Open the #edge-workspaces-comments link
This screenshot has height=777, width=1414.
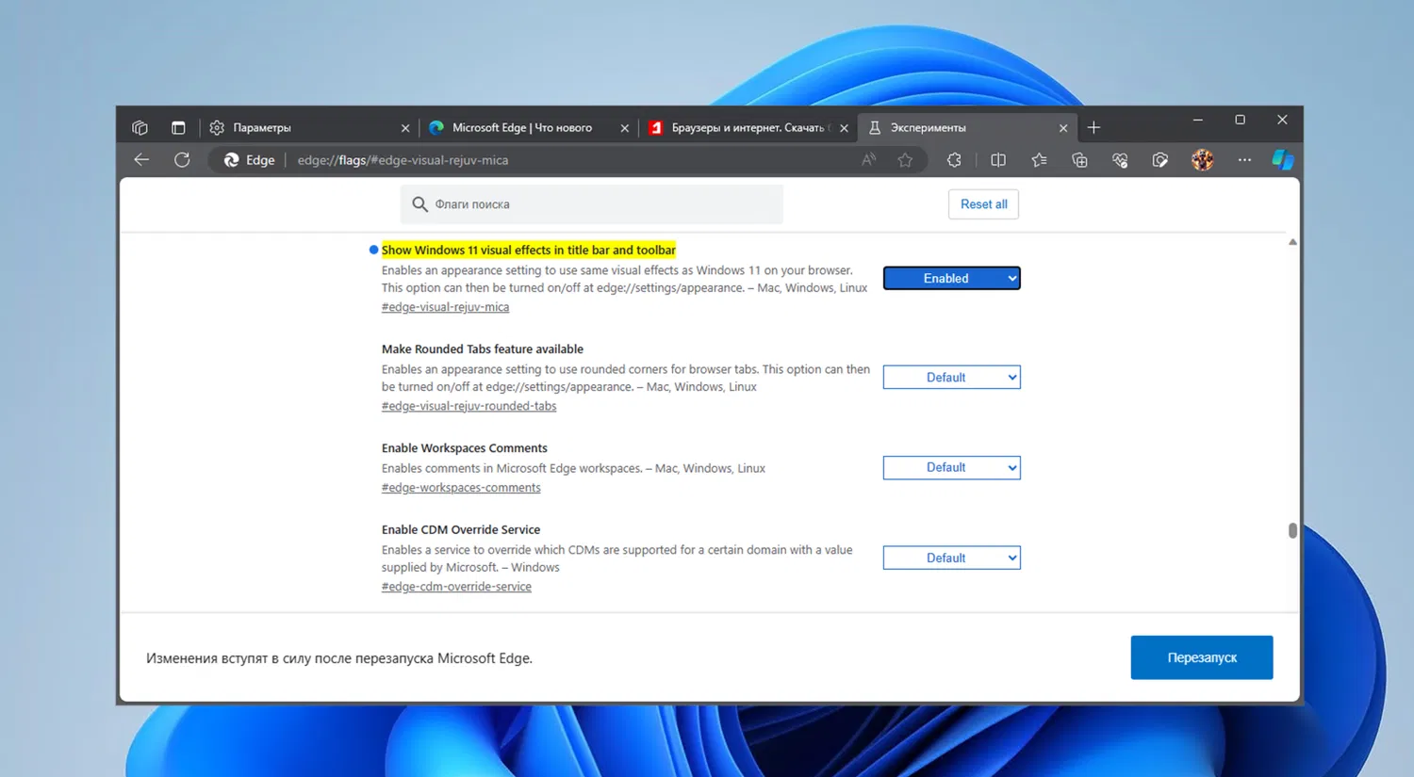pyautogui.click(x=461, y=488)
